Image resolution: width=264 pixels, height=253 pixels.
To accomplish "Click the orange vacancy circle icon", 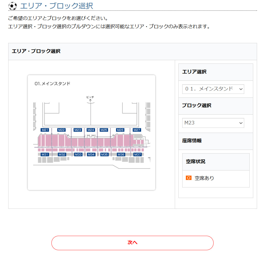I will click(x=189, y=178).
